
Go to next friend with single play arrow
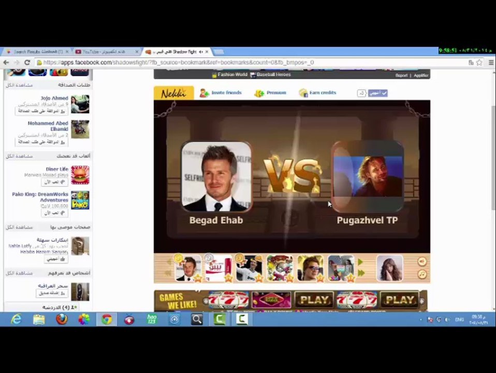pyautogui.click(x=360, y=262)
